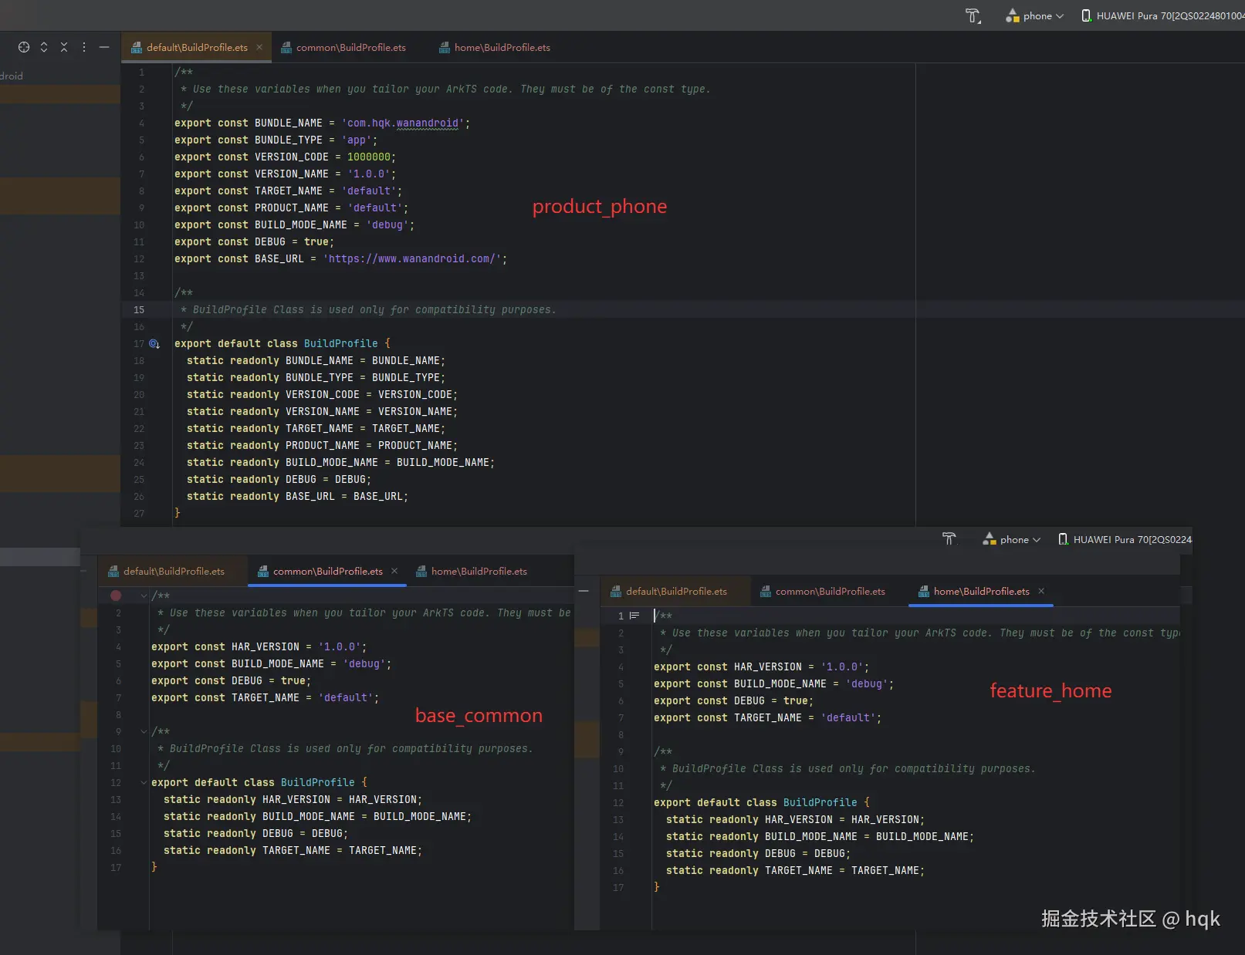This screenshot has height=955, width=1245.
Task: Open the lower phone configuration dropdown
Action: click(x=1012, y=539)
